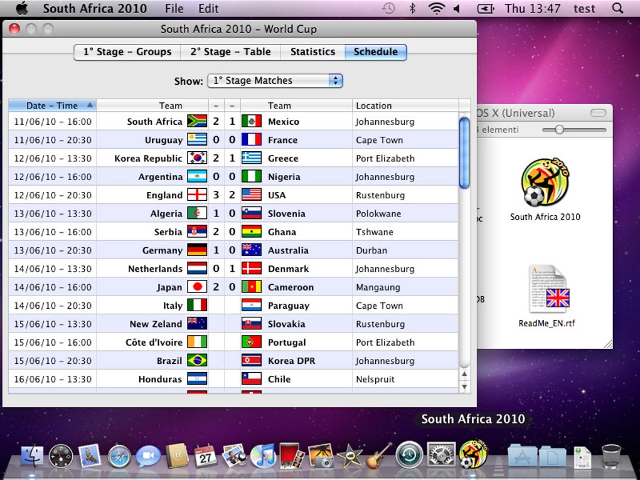640x480 pixels.
Task: Click the Netherlands team name
Action: pos(155,269)
